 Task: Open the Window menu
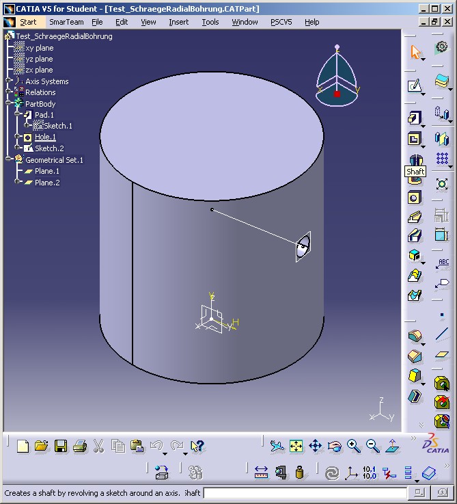tap(245, 22)
